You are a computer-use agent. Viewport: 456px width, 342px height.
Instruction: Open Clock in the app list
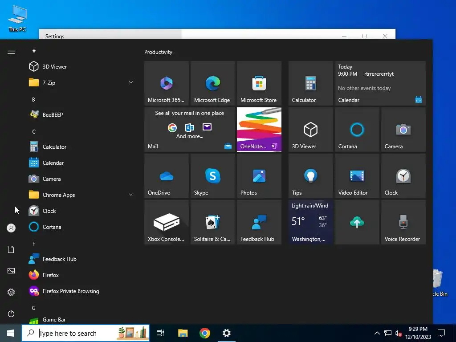(81, 211)
